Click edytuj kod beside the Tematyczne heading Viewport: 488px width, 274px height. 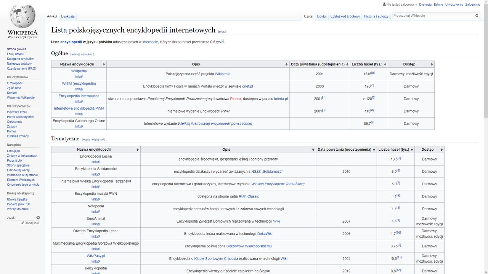click(98, 140)
